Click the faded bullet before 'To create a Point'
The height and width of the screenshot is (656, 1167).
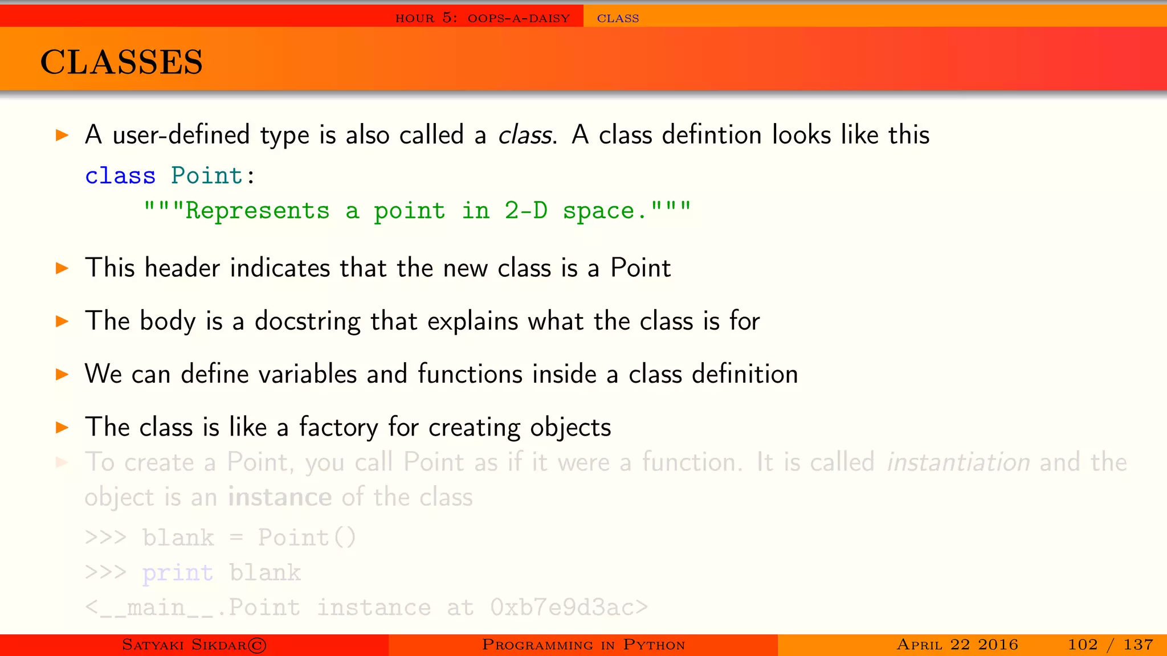[x=62, y=462]
